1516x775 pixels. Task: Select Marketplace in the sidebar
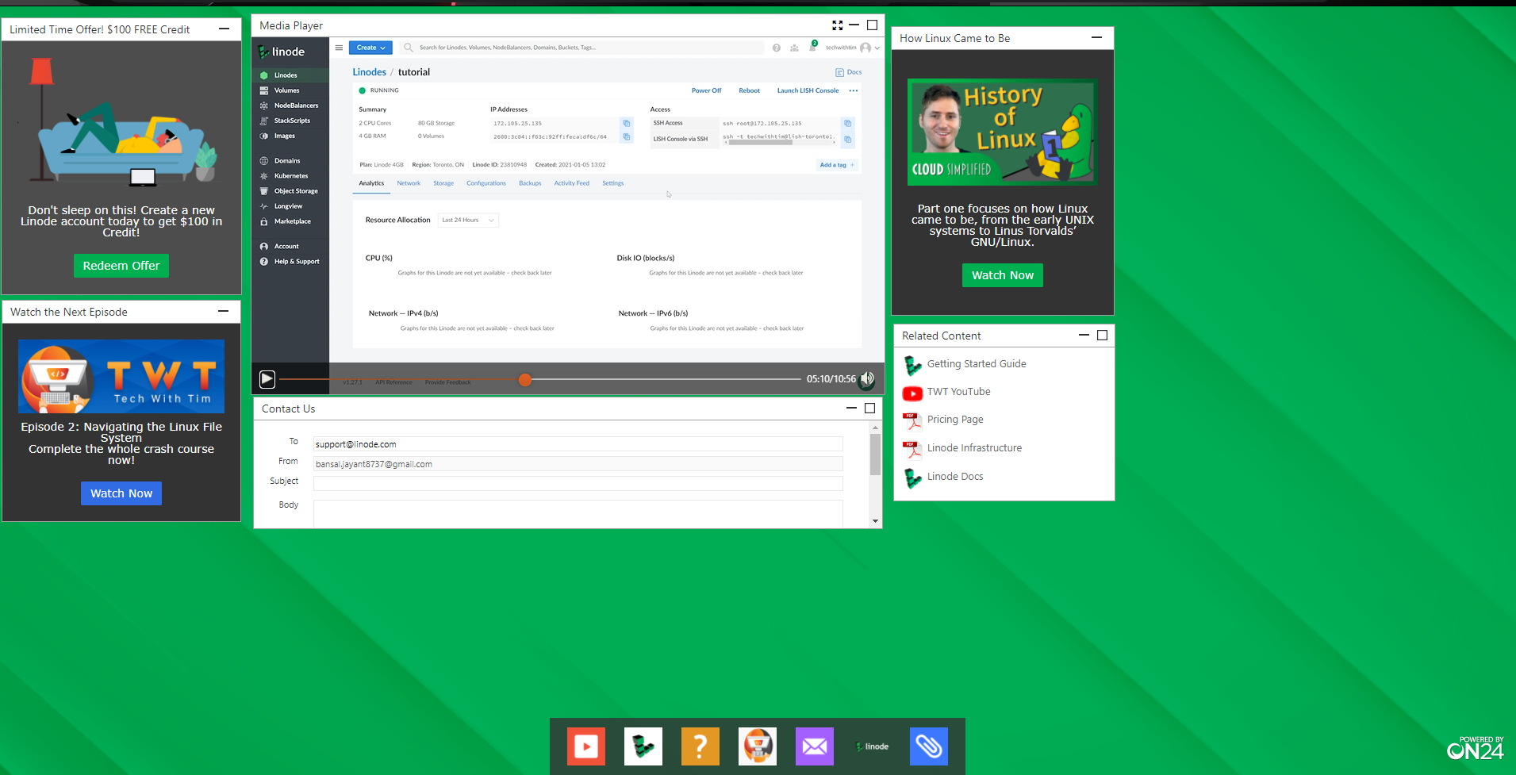(290, 221)
